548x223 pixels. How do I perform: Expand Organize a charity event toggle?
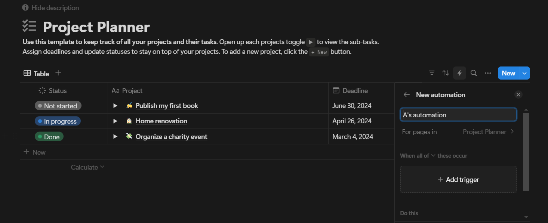click(x=116, y=136)
